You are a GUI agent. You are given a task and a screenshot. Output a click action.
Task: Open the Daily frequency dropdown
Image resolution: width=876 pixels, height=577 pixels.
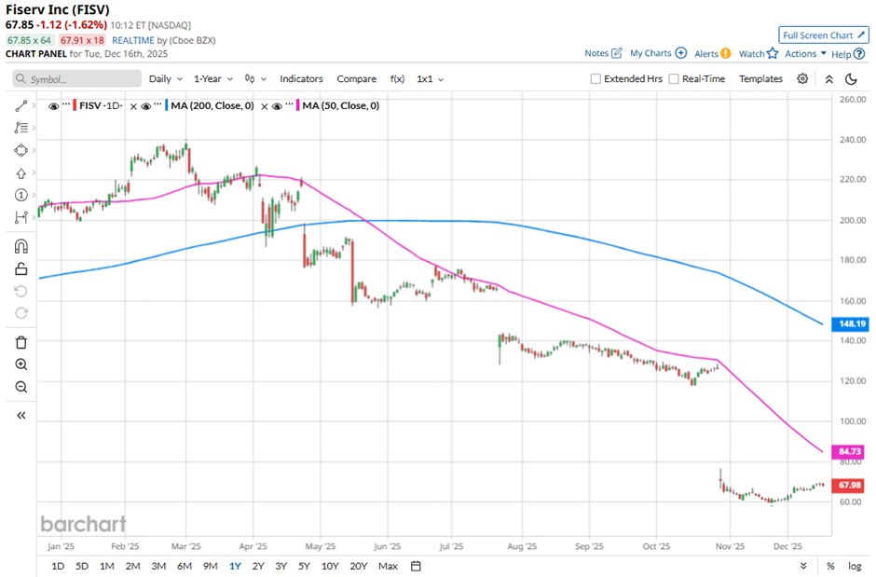click(165, 78)
